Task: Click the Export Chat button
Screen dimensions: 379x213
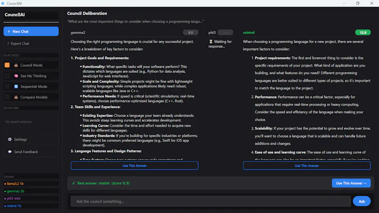Action: pos(31,44)
